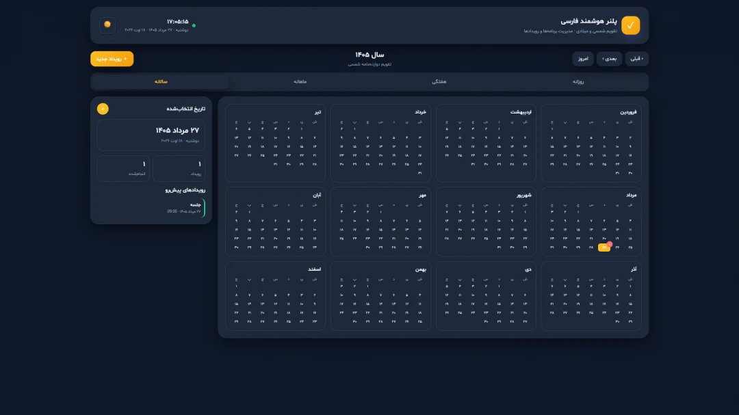739x415 pixels.
Task: Select day ۲۰ in the مرداد calendar
Action: [x=604, y=239]
